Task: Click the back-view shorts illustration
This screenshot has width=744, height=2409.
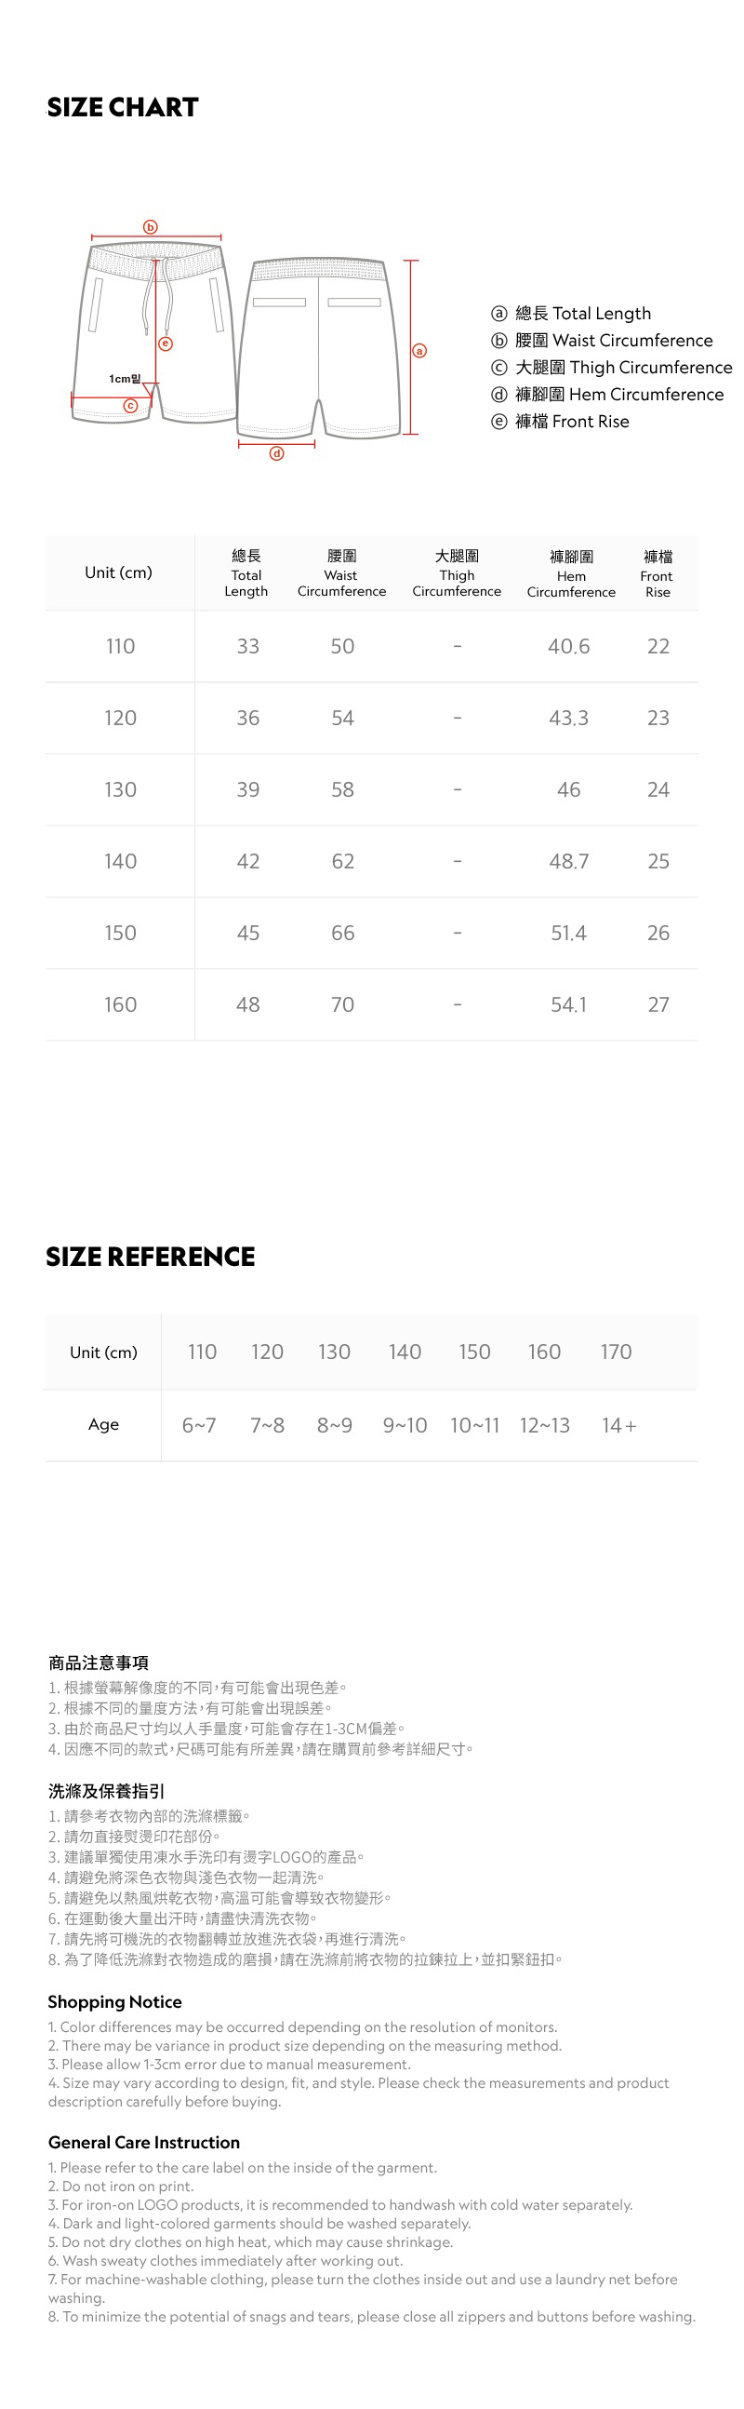Action: (318, 346)
